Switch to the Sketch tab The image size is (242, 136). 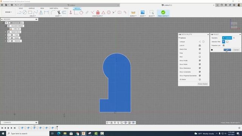tap(77, 8)
